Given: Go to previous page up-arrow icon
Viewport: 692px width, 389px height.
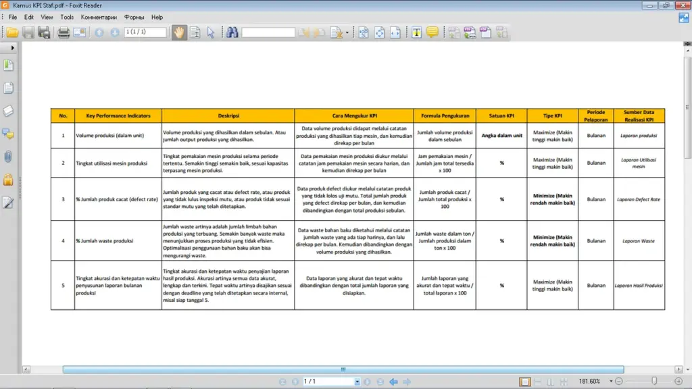Looking at the screenshot, I should [99, 32].
